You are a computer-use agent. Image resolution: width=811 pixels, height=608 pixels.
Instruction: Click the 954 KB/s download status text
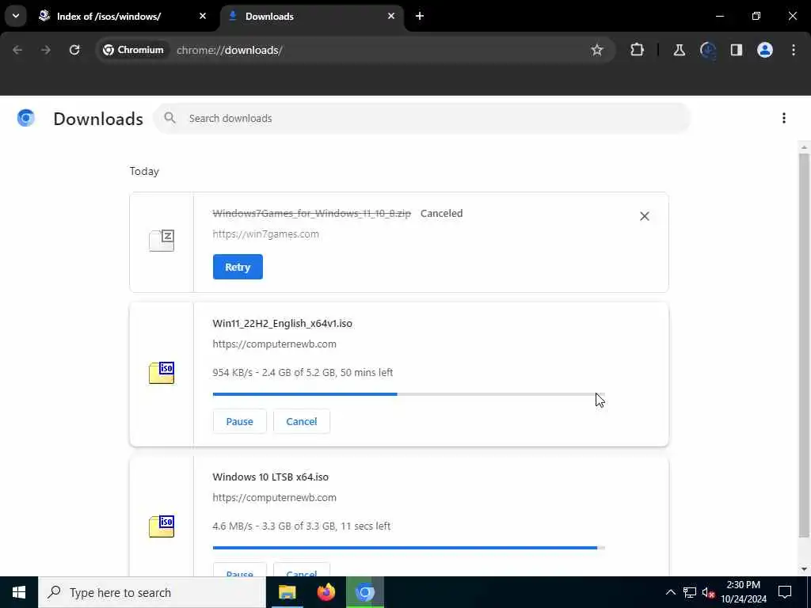(x=303, y=373)
